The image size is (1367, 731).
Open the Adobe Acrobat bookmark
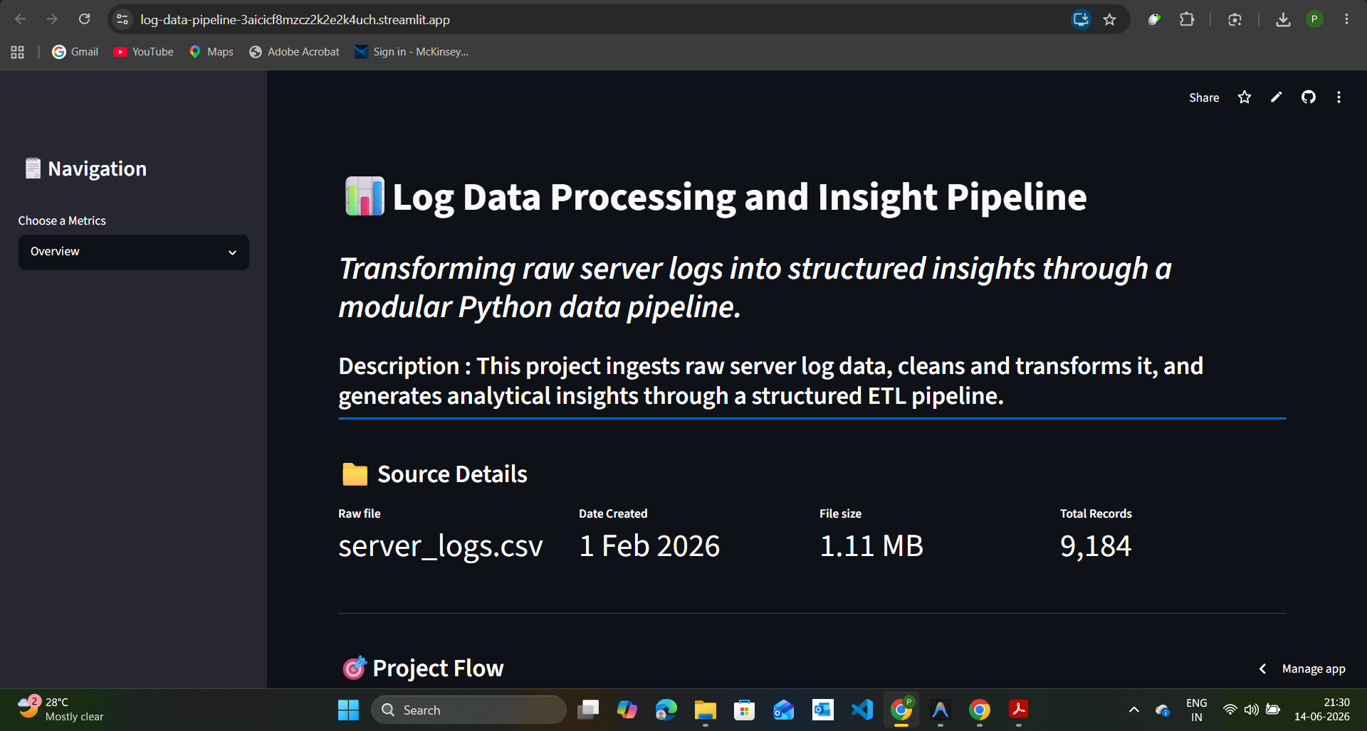pyautogui.click(x=294, y=52)
